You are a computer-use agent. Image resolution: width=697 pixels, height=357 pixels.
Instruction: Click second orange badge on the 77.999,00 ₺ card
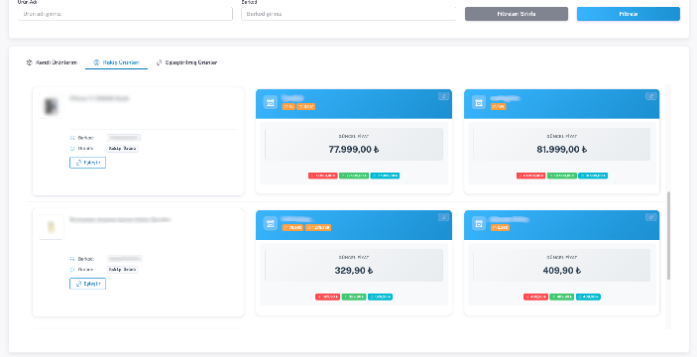[x=305, y=107]
